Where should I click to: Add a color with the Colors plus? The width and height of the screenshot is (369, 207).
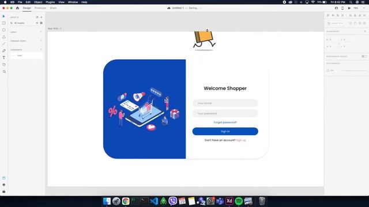point(41,32)
